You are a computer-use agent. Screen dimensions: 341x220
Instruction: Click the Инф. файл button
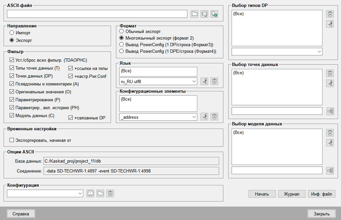click(322, 194)
